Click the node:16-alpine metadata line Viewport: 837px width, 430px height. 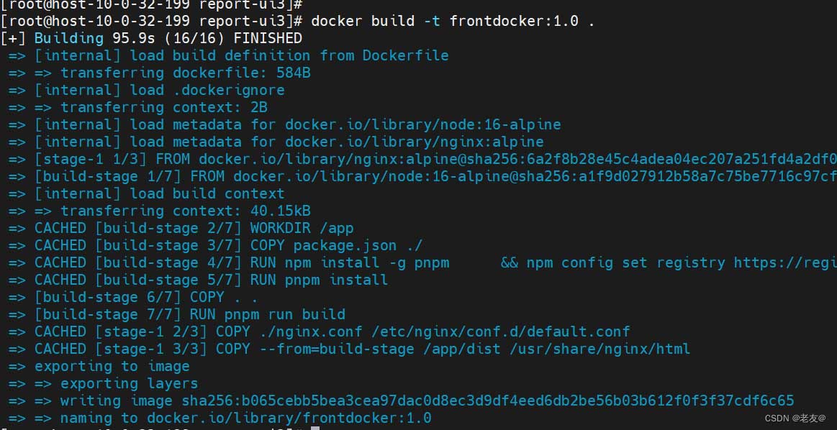pyautogui.click(x=284, y=125)
